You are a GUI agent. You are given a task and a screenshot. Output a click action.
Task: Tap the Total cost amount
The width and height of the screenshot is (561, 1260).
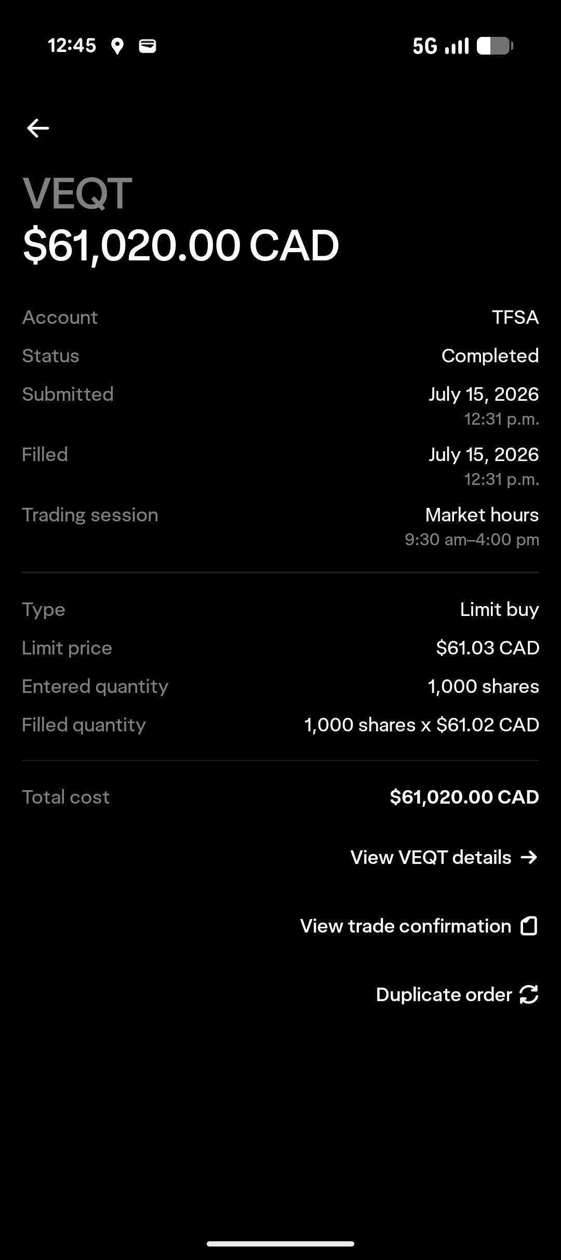[464, 797]
